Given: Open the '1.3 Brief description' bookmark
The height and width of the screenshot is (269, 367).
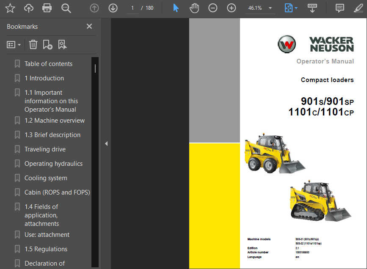Looking at the screenshot, I should tap(52, 135).
